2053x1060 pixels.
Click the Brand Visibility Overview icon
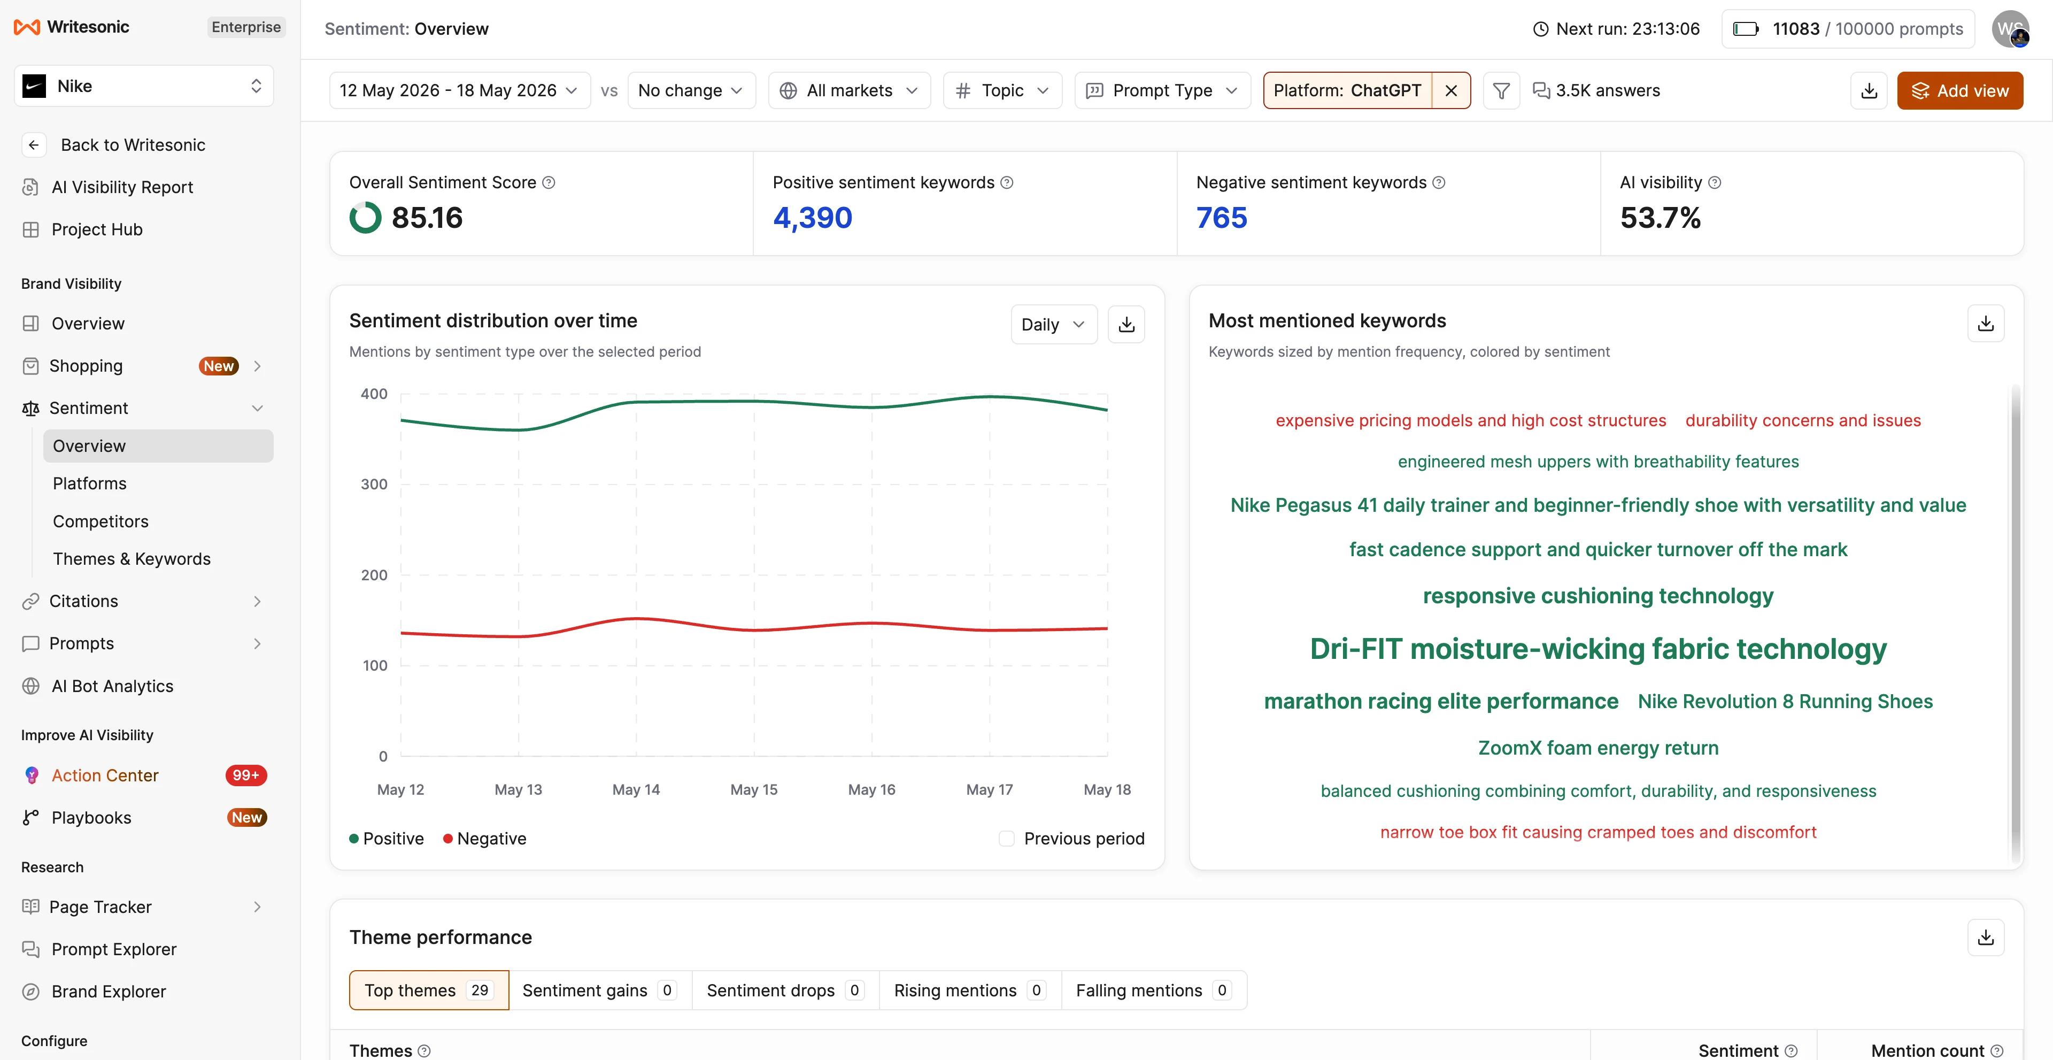[x=30, y=324]
